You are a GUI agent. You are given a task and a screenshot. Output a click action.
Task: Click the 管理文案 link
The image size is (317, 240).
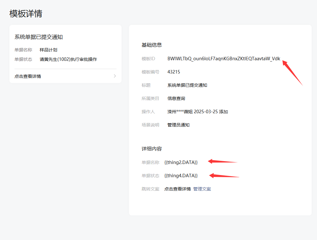[x=202, y=189]
